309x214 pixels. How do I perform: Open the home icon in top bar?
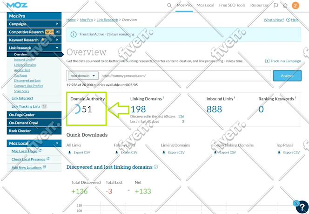285,5
